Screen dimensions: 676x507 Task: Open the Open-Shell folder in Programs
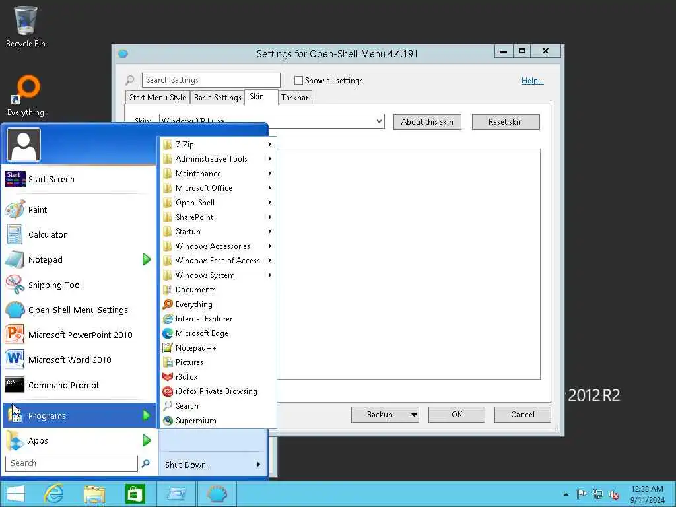(x=218, y=203)
